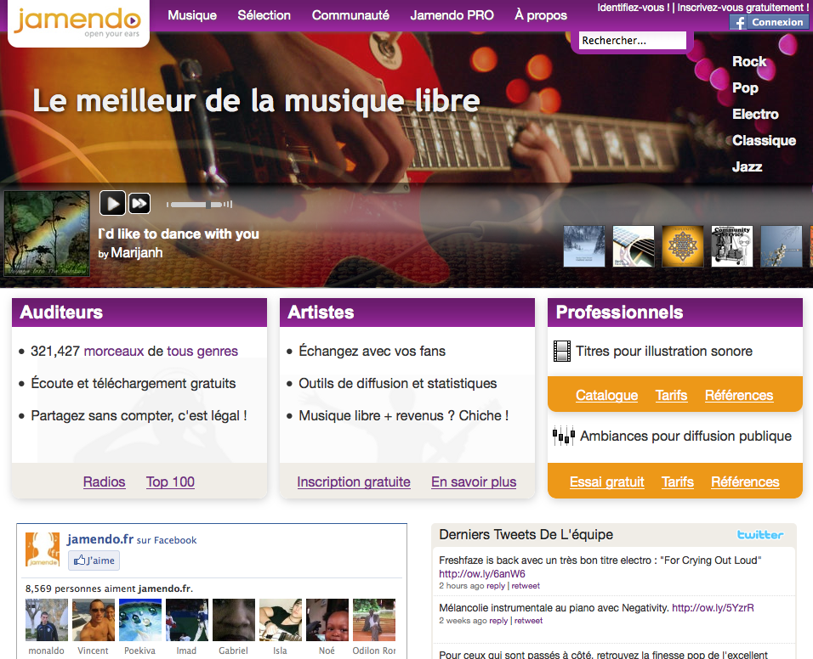Skip to the next track
This screenshot has width=813, height=659.
pyautogui.click(x=139, y=203)
